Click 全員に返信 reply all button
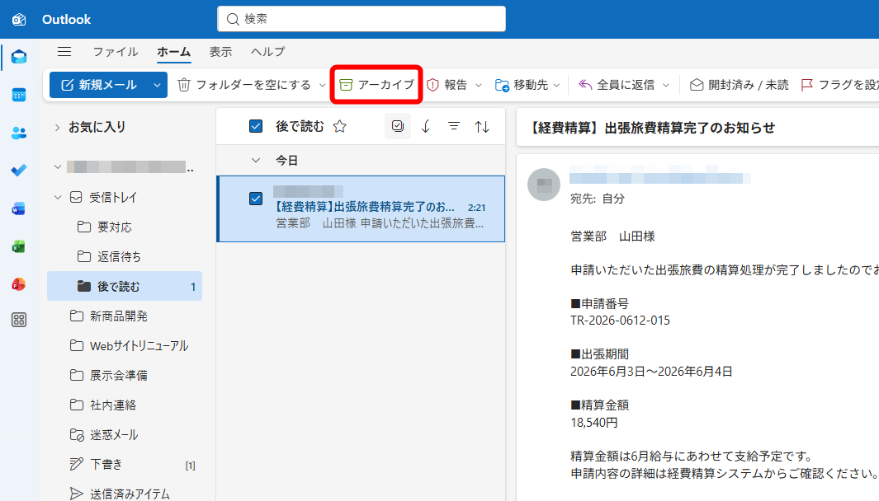 tap(617, 85)
